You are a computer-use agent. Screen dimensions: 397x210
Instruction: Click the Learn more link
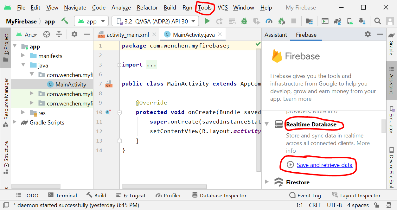point(297,99)
